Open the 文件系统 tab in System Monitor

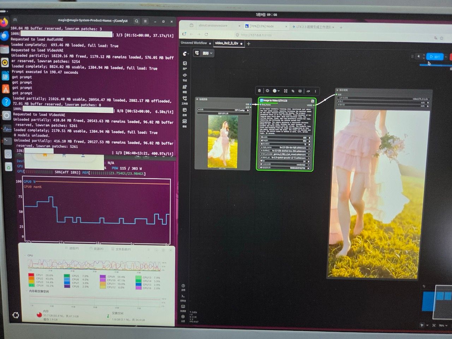[x=121, y=249]
